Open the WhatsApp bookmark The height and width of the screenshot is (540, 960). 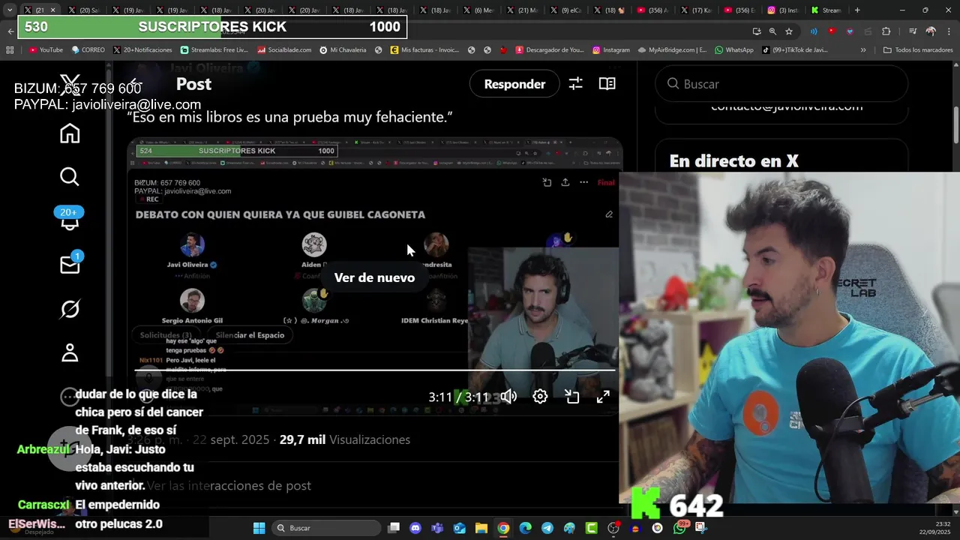tap(733, 50)
